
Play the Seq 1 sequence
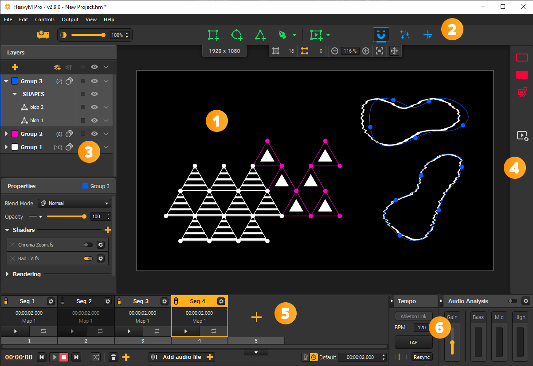[x=16, y=331]
